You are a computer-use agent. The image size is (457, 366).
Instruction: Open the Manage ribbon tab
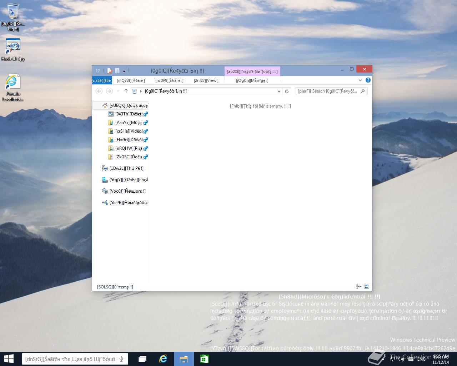point(252,80)
